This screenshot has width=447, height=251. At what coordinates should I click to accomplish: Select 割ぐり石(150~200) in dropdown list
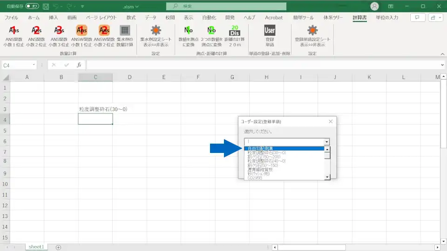(x=284, y=157)
